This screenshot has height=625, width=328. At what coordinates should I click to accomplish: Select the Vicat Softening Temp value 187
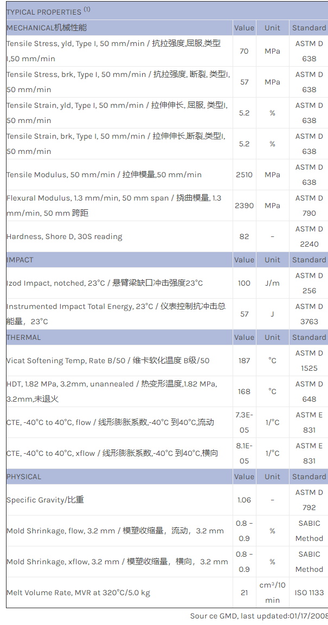(x=244, y=360)
